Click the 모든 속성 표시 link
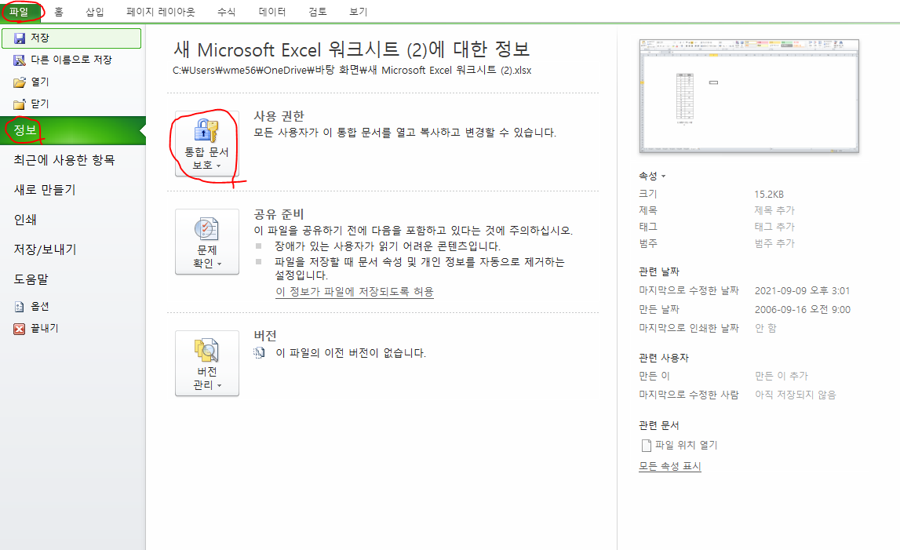900x550 pixels. coord(670,466)
